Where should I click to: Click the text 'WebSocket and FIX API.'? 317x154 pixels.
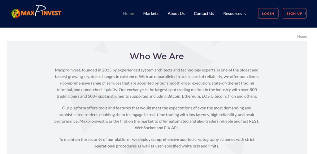[157, 128]
